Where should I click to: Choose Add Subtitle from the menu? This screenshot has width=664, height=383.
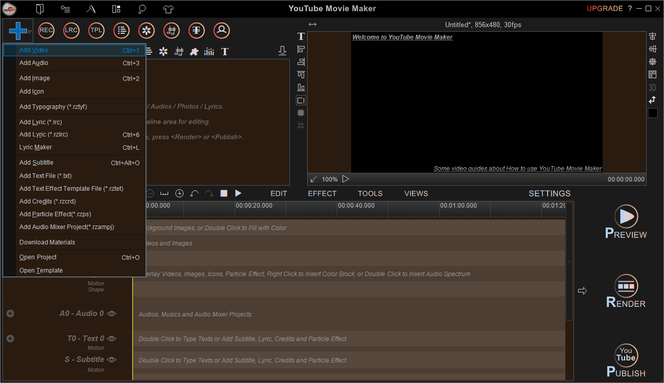point(75,163)
